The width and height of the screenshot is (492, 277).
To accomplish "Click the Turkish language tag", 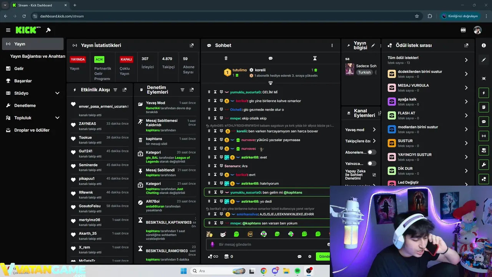I will (x=364, y=72).
